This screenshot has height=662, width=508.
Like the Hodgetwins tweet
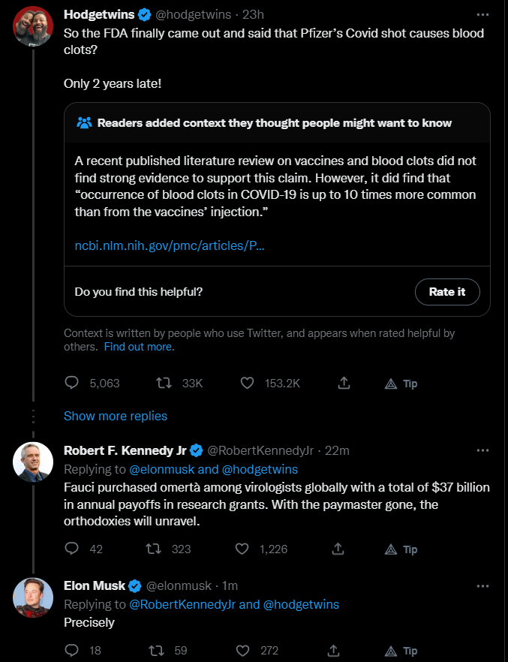(248, 383)
